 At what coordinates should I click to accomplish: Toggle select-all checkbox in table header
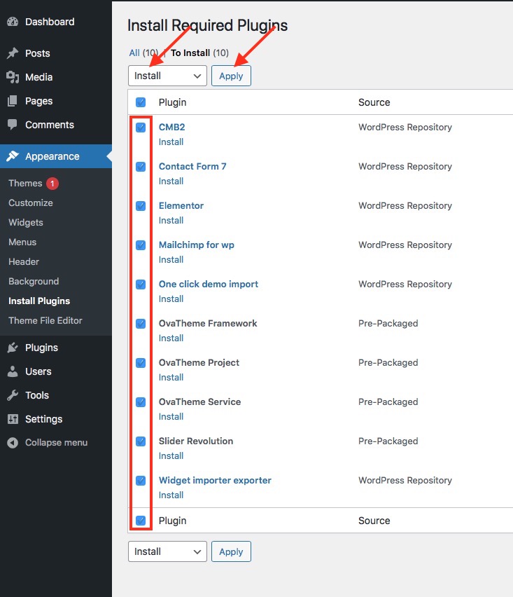(141, 102)
